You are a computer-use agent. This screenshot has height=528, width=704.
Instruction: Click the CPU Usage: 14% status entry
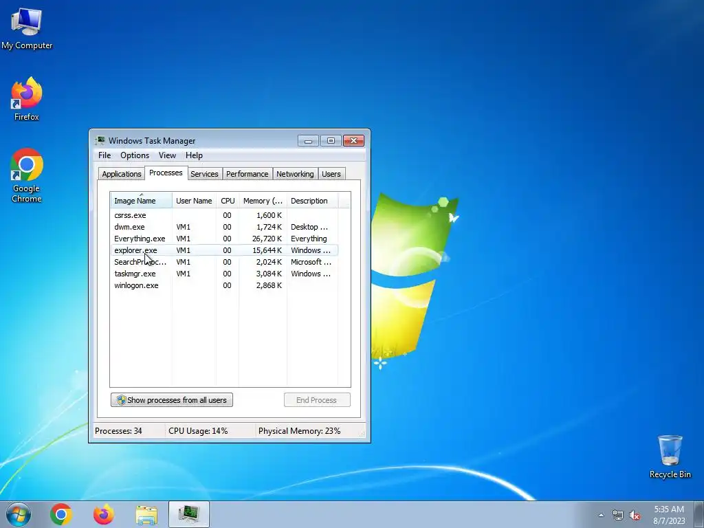(x=198, y=431)
